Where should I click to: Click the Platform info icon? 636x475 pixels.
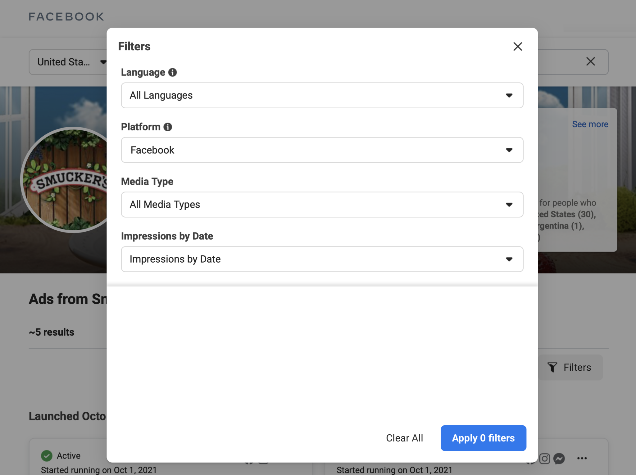(x=168, y=127)
